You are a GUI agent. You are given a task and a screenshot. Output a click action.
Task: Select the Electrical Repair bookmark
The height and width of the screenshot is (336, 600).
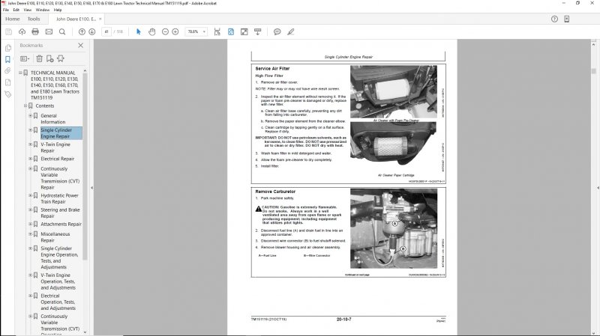click(x=58, y=159)
